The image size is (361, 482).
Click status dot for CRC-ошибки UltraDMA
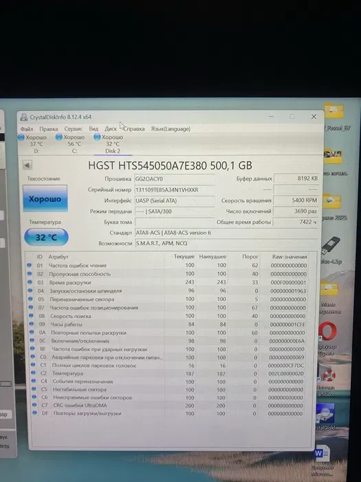click(x=34, y=405)
